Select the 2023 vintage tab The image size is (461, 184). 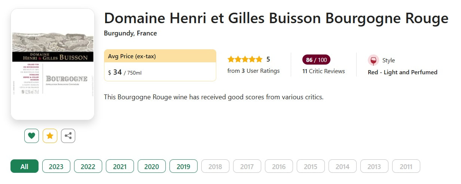pyautogui.click(x=56, y=166)
